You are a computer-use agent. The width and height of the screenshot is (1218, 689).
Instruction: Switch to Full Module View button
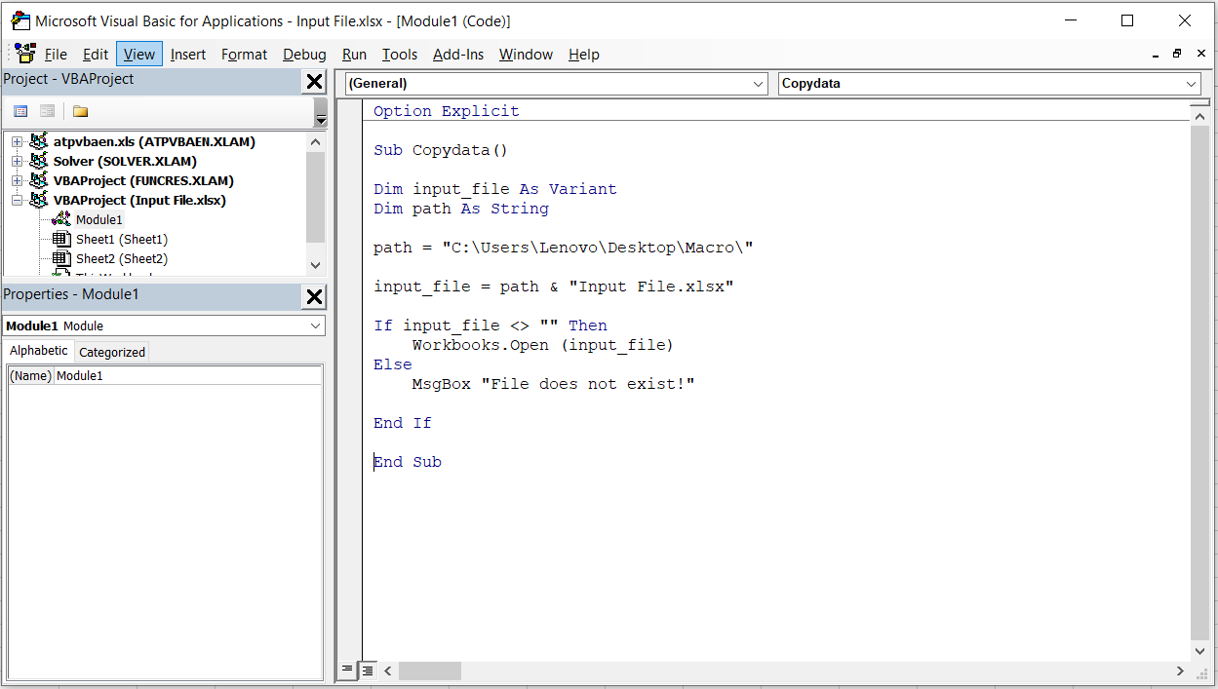(368, 670)
